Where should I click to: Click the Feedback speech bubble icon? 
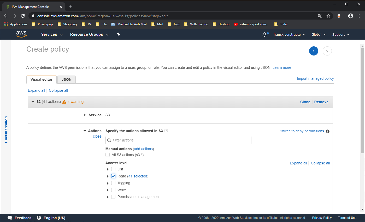point(10,218)
